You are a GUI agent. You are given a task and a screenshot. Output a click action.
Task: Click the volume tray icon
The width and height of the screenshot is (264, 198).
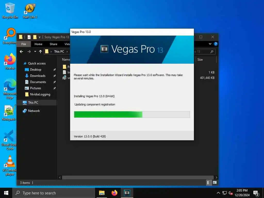pos(230,193)
